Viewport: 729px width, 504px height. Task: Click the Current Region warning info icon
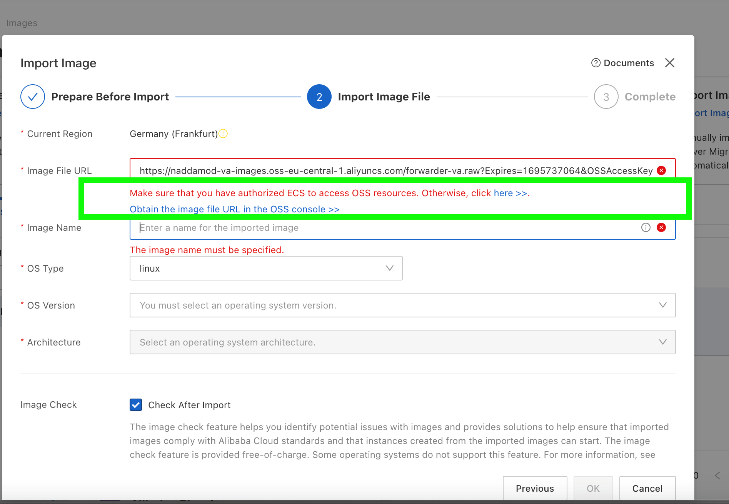[x=223, y=134]
